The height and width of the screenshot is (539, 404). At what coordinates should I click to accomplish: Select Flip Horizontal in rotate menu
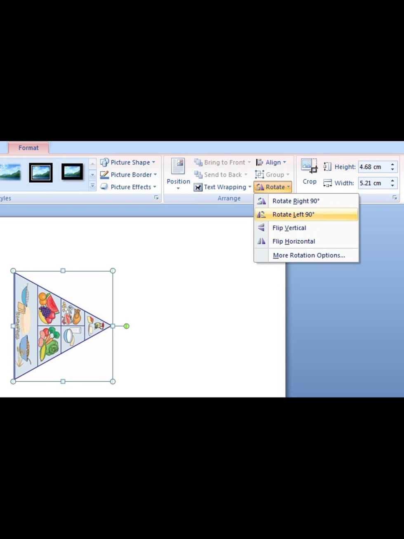(x=294, y=242)
